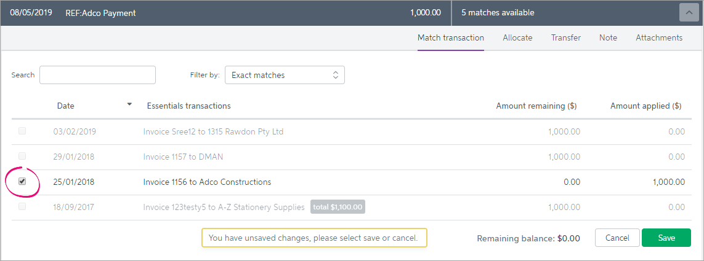Uncheck Invoice 1156 to Adco Constructions checkbox
Viewport: 704px width, 261px height.
[22, 182]
